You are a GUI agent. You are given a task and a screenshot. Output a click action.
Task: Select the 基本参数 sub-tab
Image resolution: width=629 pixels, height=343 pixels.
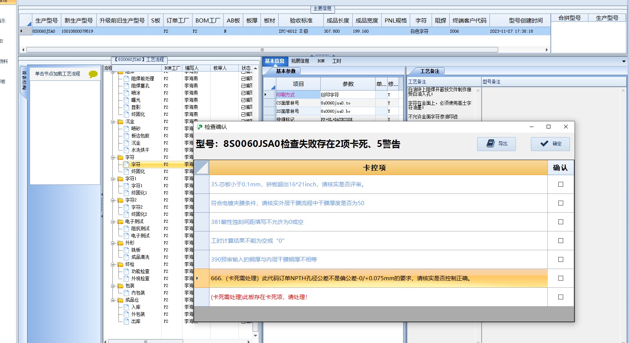click(285, 71)
